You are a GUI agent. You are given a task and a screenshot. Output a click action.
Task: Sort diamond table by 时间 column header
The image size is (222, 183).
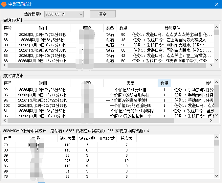tap(43, 28)
